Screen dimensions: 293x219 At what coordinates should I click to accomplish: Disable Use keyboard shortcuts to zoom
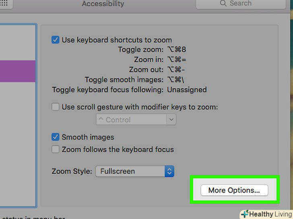tap(56, 40)
